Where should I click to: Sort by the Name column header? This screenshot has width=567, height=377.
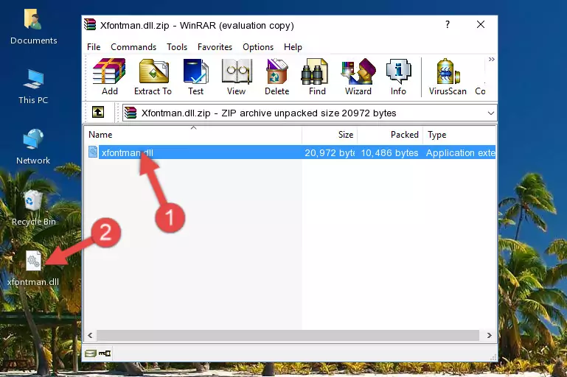click(193, 135)
